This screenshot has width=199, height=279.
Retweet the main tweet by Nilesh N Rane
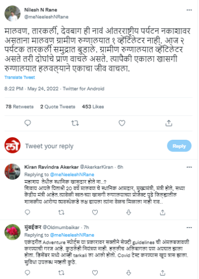tap(75, 123)
